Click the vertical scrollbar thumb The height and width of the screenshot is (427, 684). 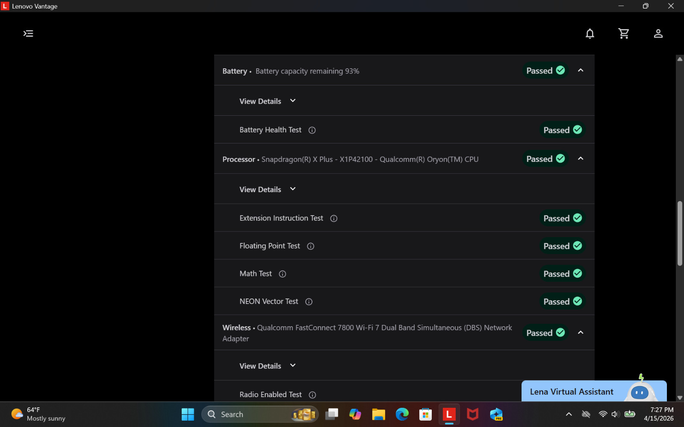click(x=680, y=233)
